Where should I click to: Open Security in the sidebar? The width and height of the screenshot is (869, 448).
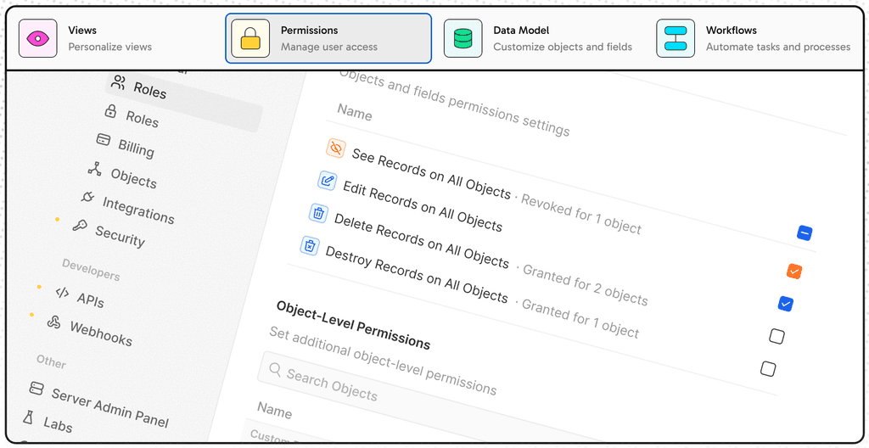(x=120, y=236)
